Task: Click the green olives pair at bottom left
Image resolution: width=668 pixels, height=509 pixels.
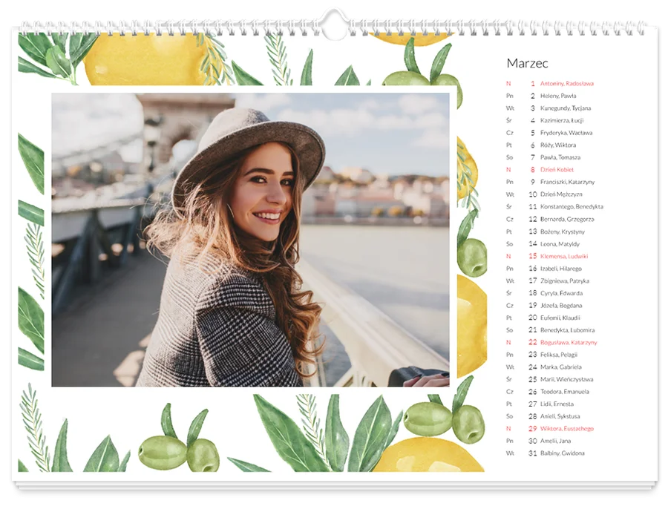Action: coord(179,453)
